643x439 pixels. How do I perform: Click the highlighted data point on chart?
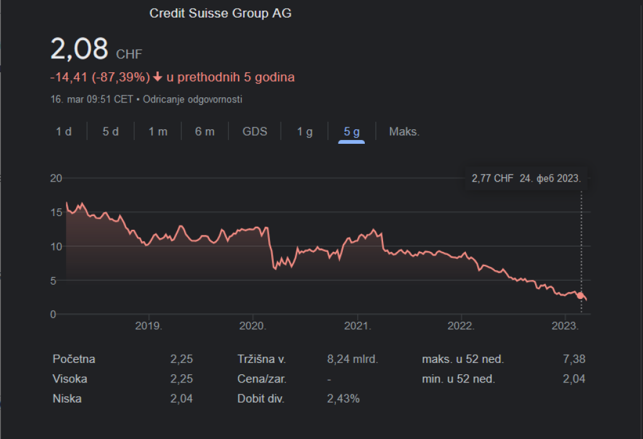[581, 295]
